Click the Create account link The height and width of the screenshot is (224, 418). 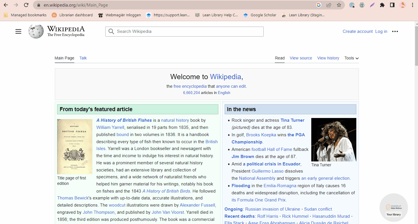[357, 31]
